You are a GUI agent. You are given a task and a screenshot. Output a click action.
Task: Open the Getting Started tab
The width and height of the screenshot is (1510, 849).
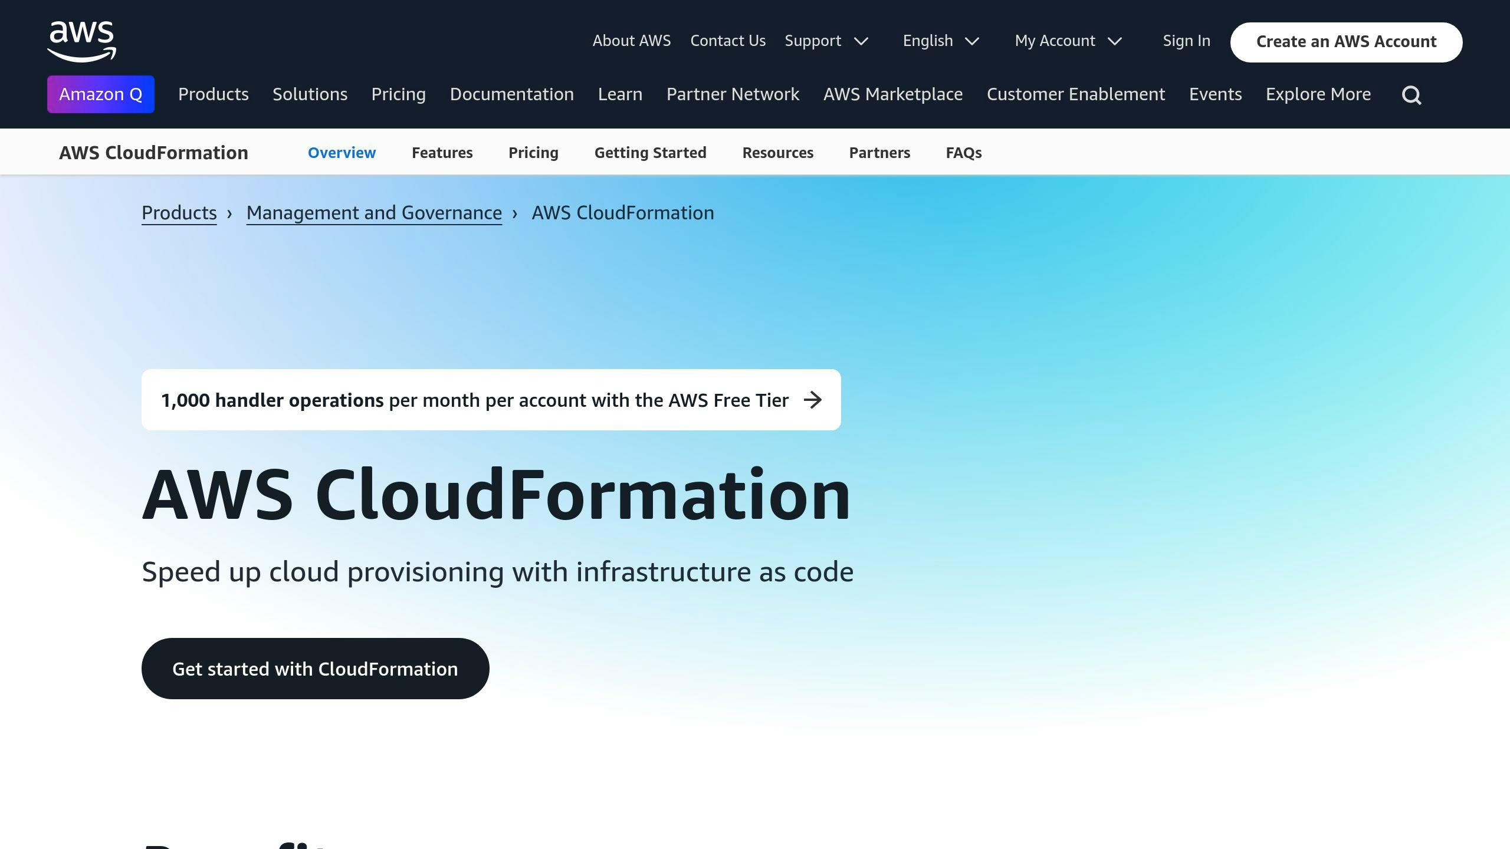coord(650,153)
